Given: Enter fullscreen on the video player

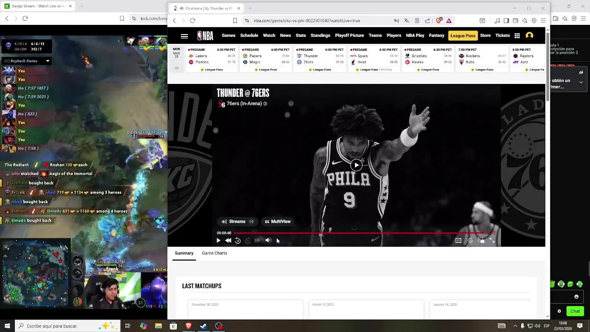Looking at the screenshot, I should 492,240.
